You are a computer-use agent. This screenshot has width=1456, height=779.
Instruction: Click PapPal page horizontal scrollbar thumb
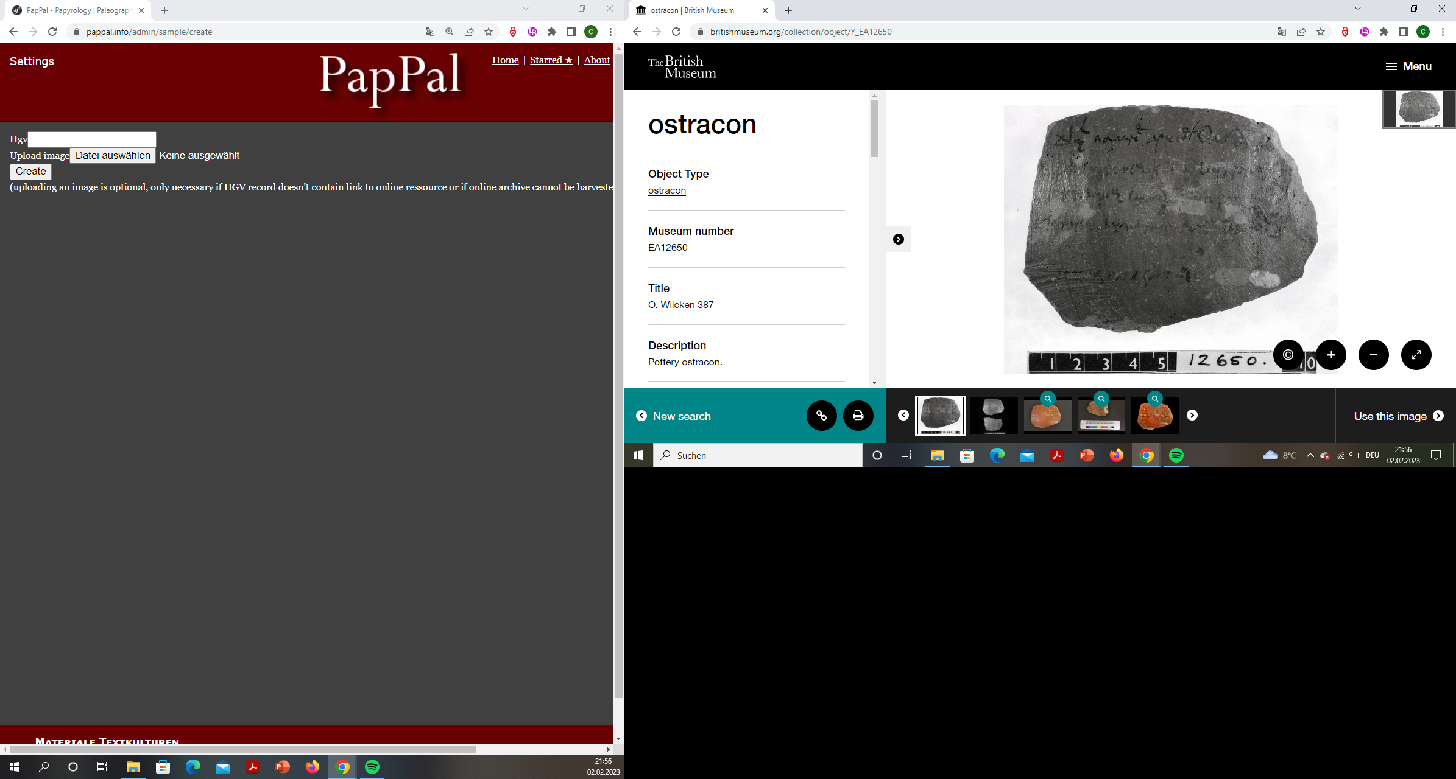(242, 749)
